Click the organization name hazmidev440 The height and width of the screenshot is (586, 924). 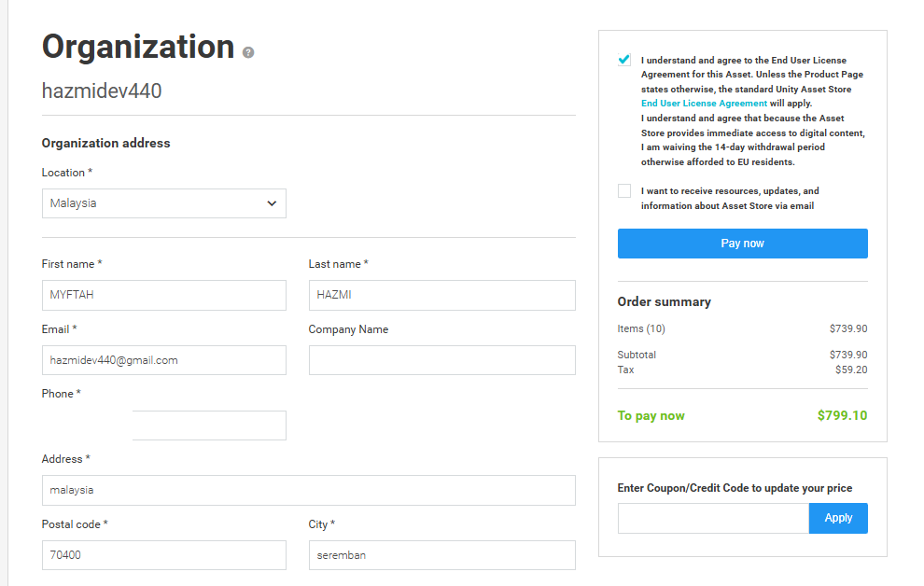point(102,91)
